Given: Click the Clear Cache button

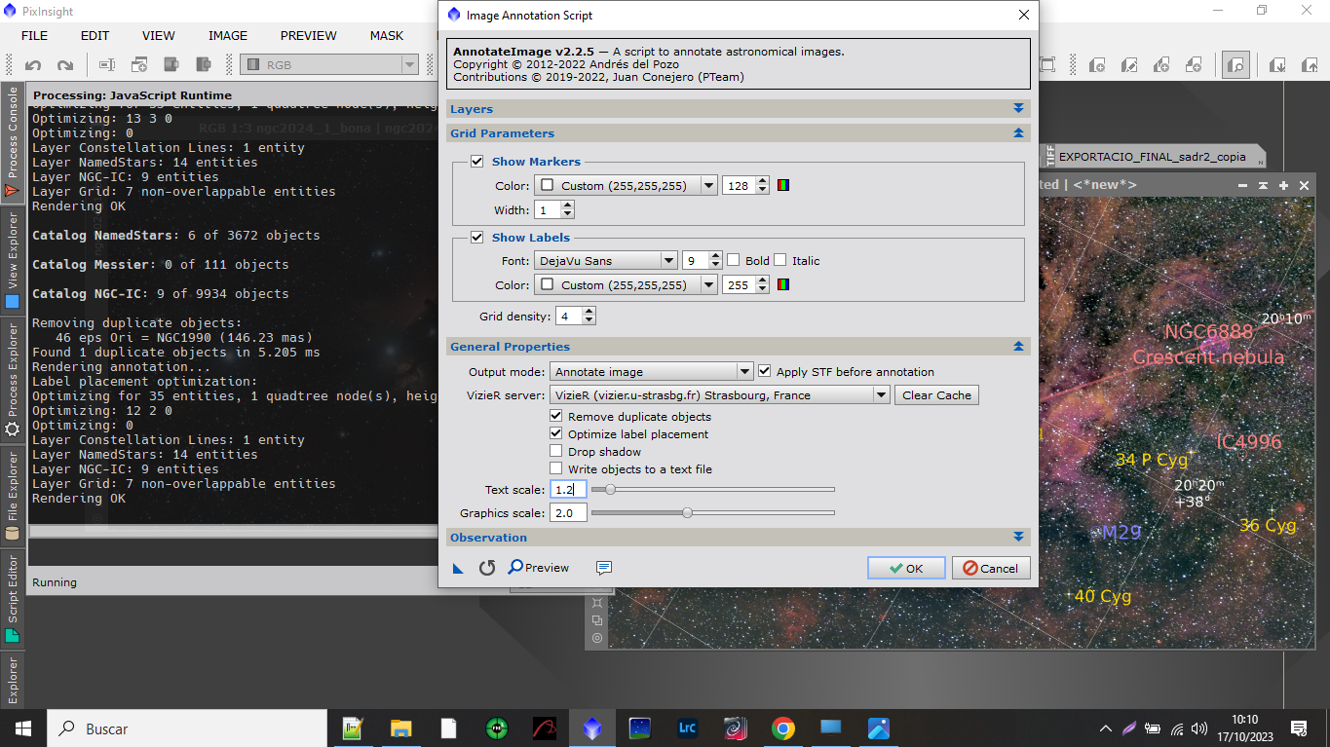Looking at the screenshot, I should coord(936,395).
